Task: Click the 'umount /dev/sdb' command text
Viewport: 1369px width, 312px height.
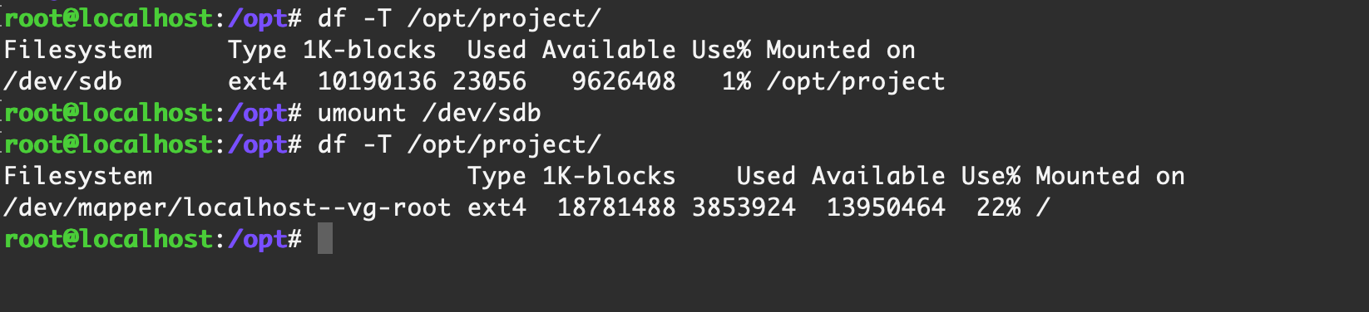Action: 429,113
